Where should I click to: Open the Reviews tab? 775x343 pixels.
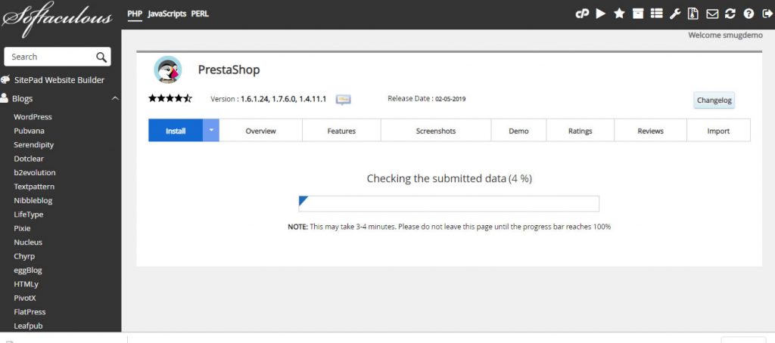click(x=650, y=131)
